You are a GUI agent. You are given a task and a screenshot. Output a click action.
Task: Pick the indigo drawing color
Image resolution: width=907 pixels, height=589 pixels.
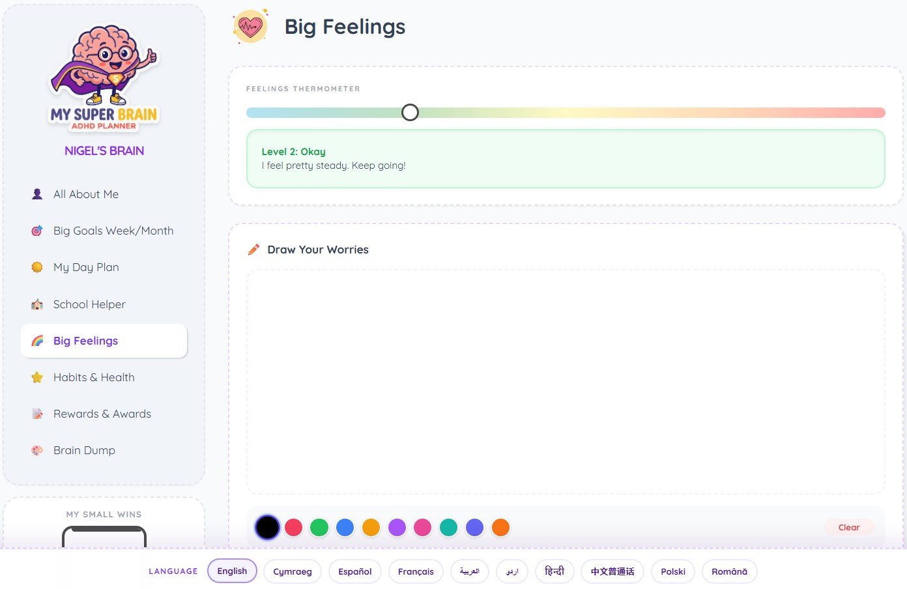click(x=474, y=527)
